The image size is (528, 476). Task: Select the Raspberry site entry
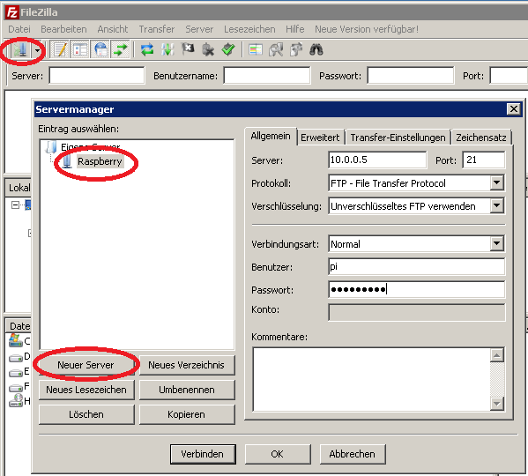(100, 161)
